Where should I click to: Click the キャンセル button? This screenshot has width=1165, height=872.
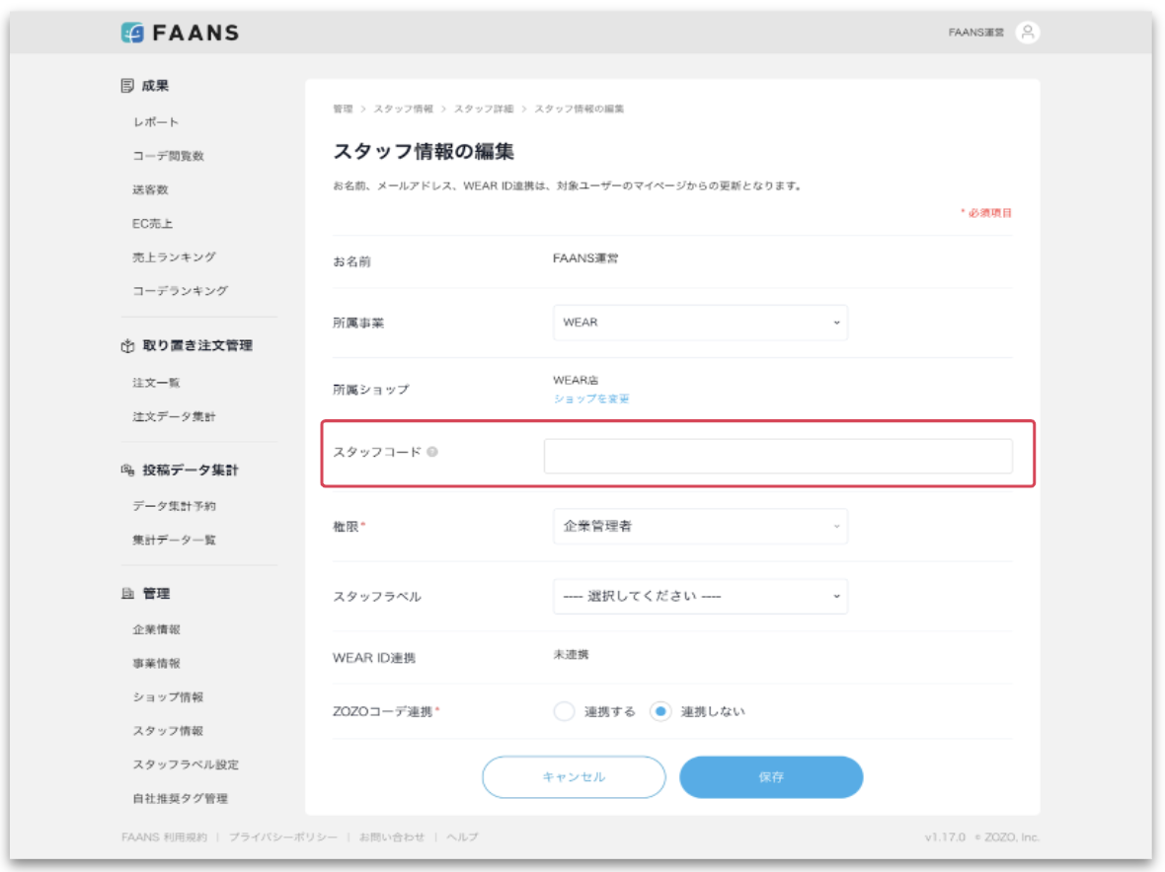coord(574,777)
